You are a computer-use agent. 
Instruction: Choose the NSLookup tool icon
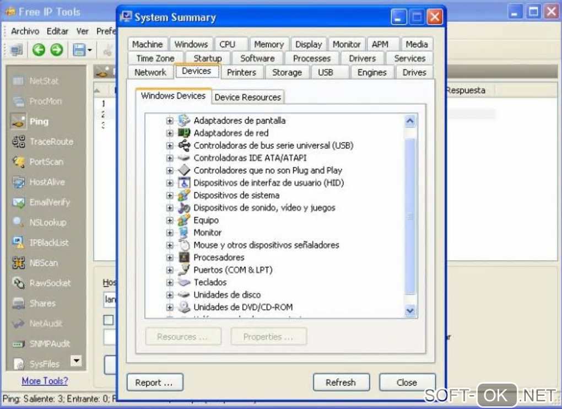point(18,222)
